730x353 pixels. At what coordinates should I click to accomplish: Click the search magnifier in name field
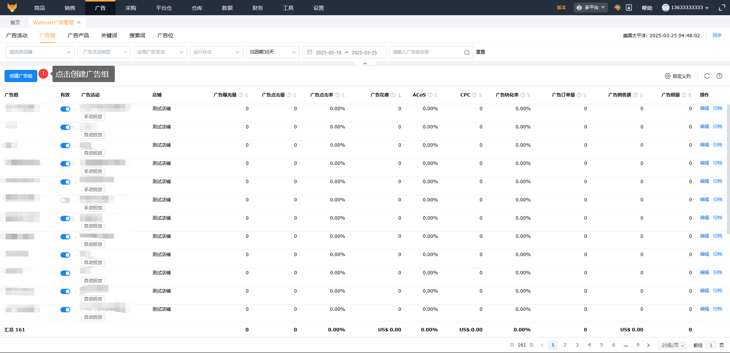point(467,52)
